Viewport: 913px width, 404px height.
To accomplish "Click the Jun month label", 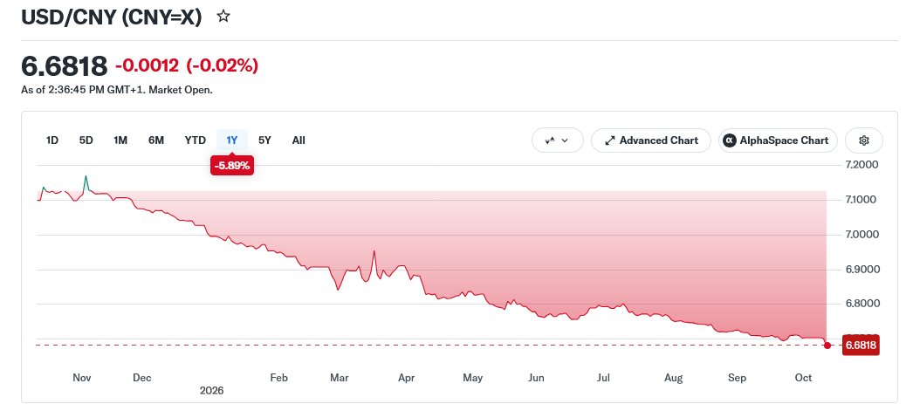I will click(536, 378).
